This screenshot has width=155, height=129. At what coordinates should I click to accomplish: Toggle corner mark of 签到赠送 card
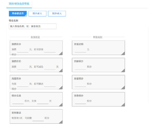[61, 122]
